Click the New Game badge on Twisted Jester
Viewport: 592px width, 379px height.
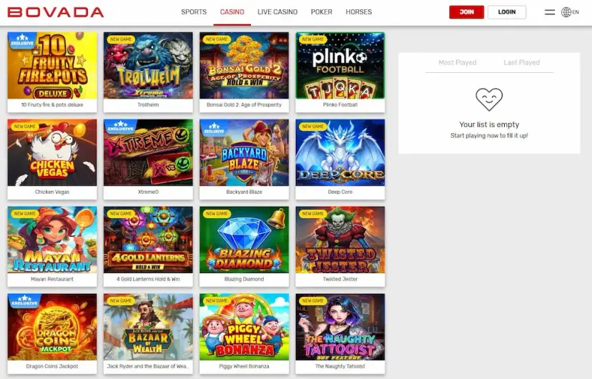tap(312, 214)
